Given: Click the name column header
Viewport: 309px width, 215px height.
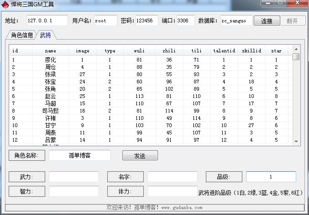Looking at the screenshot, I should coord(51,51).
